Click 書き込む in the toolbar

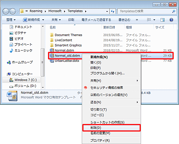coord(124,20)
